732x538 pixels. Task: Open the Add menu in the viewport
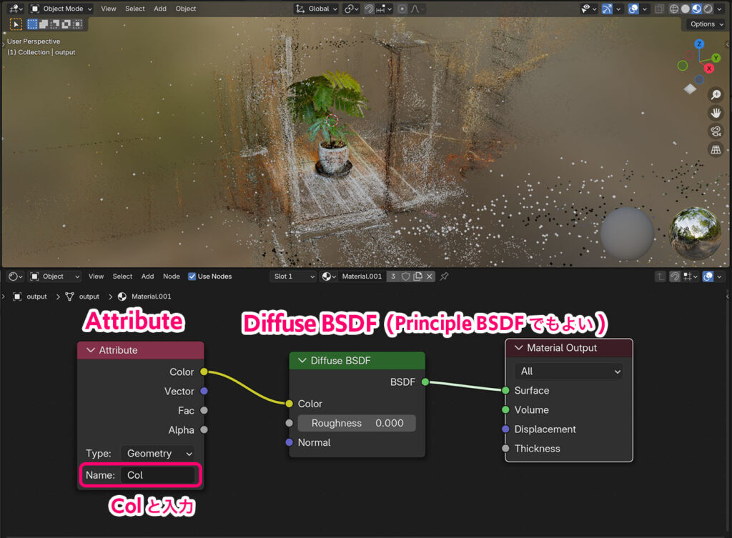pyautogui.click(x=160, y=9)
